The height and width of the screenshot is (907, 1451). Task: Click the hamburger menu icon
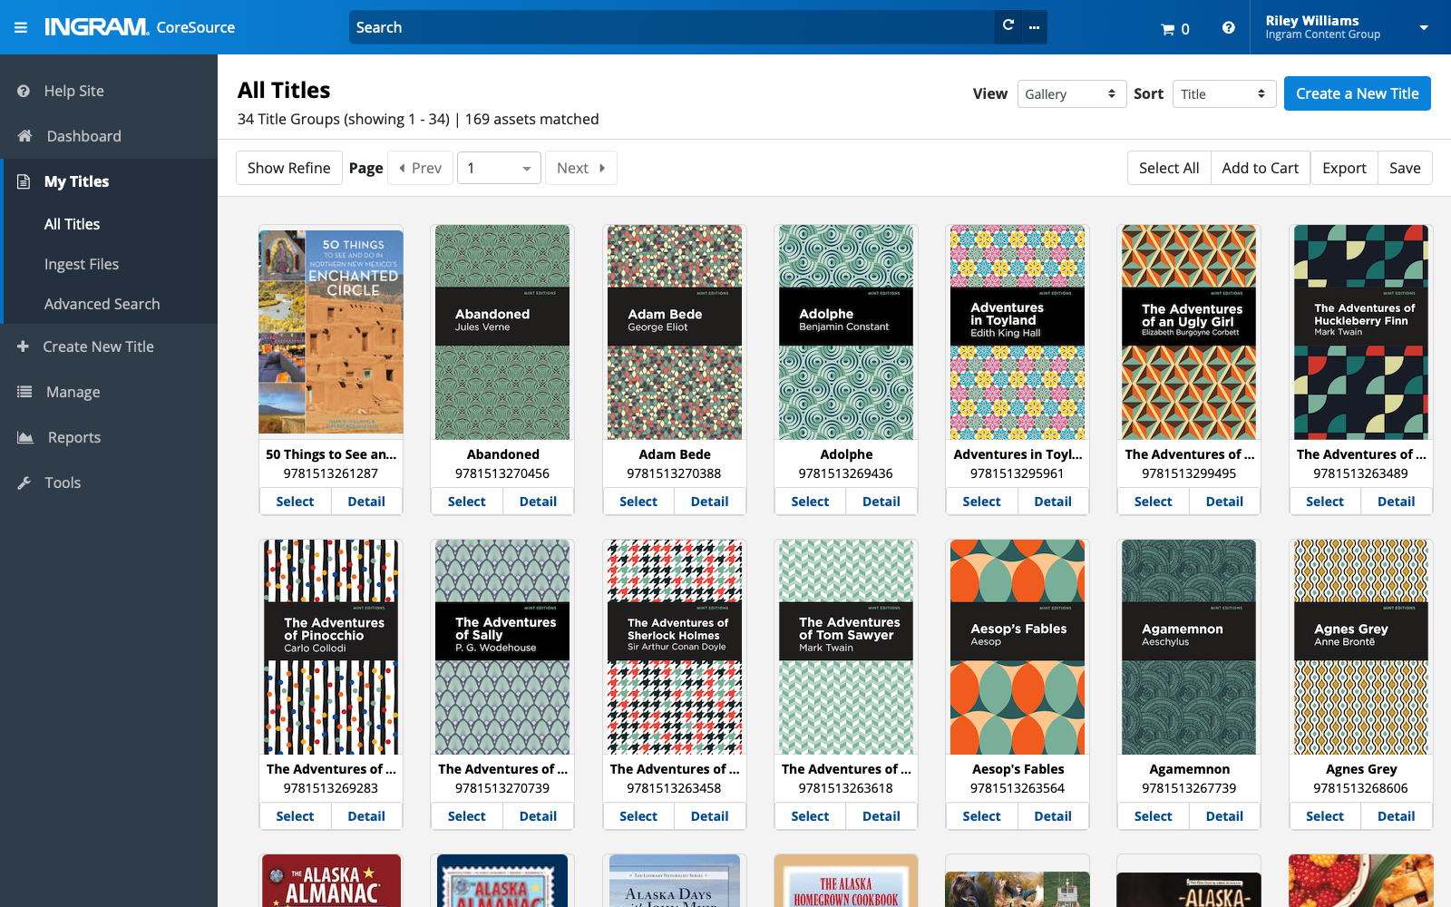click(x=20, y=27)
